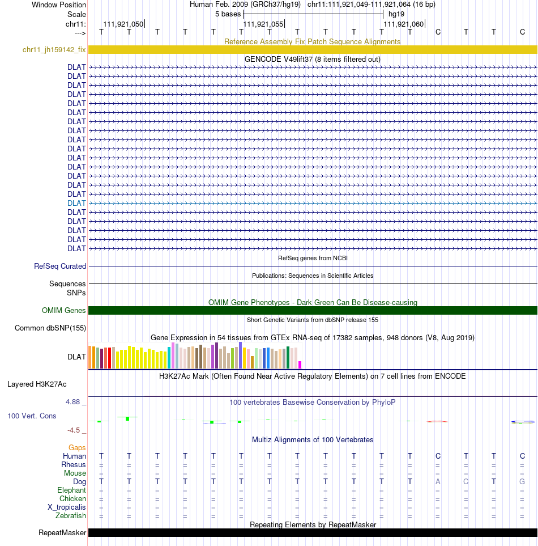Click the Elephant alignment row label
The image size is (538, 546).
click(71, 490)
